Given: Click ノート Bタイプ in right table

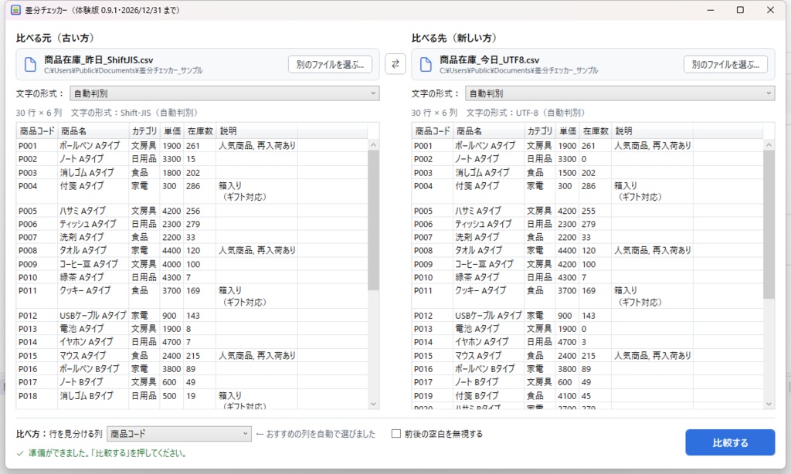Looking at the screenshot, I should (477, 382).
